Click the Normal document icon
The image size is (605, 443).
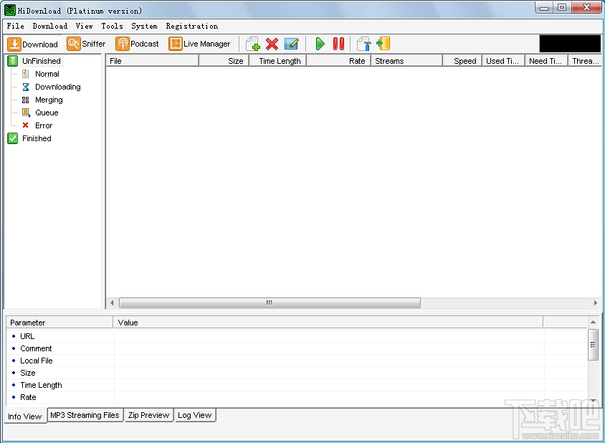click(x=26, y=74)
